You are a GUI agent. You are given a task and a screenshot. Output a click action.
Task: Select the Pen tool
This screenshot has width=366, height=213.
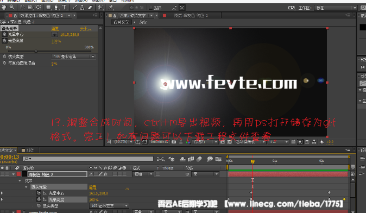tap(56, 8)
